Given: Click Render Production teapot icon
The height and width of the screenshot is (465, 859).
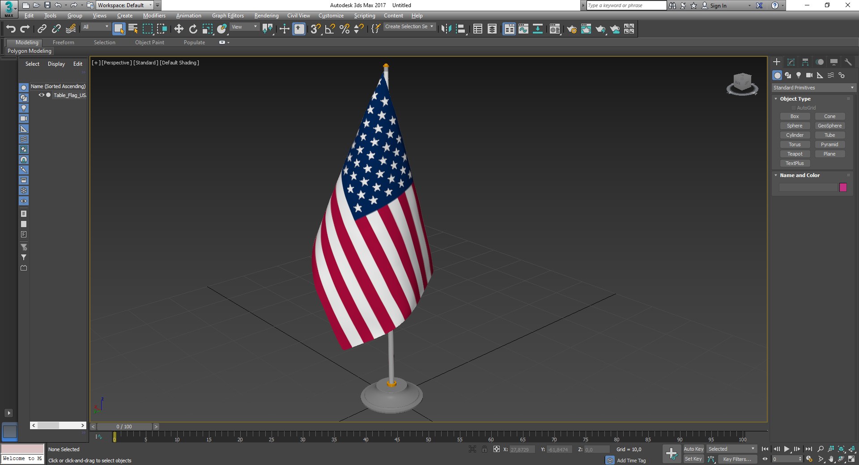Looking at the screenshot, I should click(x=600, y=29).
